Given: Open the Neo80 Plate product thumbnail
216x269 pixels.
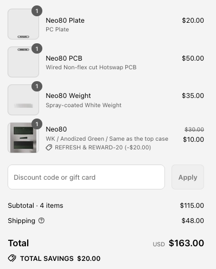Looking at the screenshot, I should 23,24.
